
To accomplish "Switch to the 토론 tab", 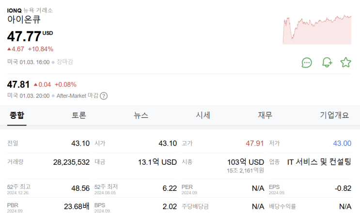I will click(x=79, y=115).
